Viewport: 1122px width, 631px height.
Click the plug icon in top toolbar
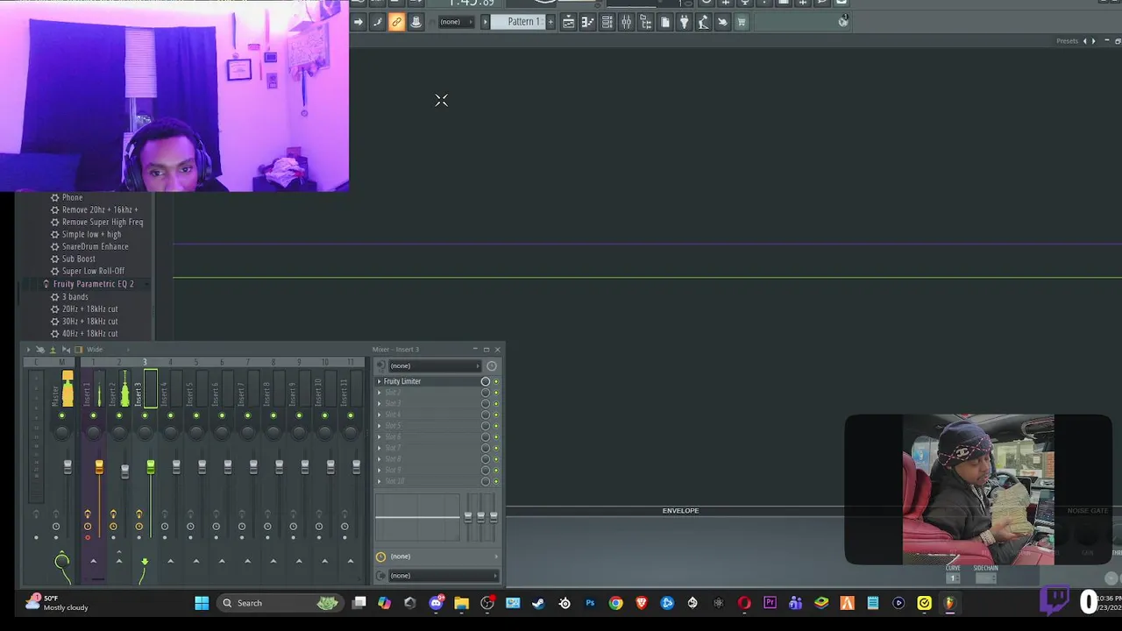tap(684, 22)
